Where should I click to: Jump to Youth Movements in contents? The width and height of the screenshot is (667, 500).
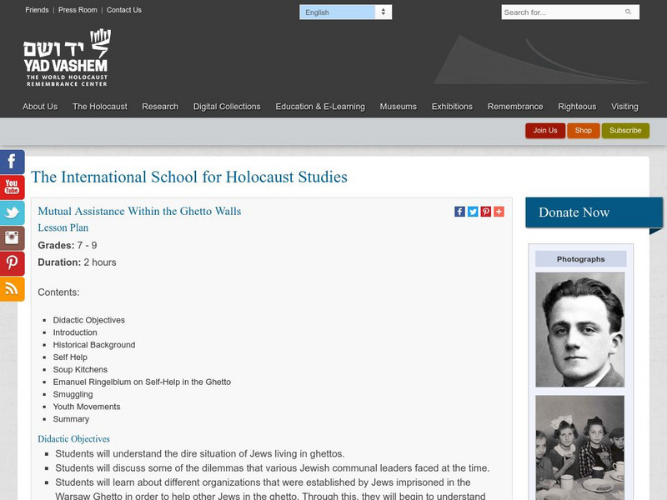[x=87, y=407]
